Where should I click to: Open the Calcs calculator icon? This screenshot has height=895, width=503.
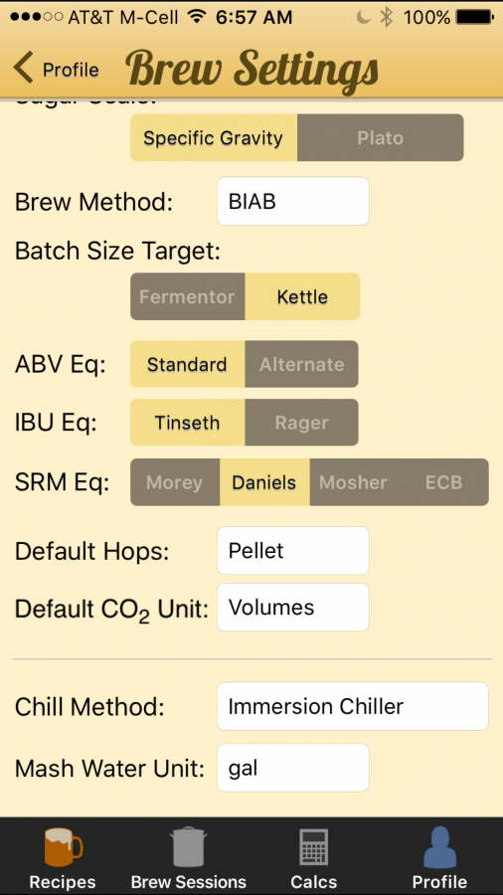point(314,848)
